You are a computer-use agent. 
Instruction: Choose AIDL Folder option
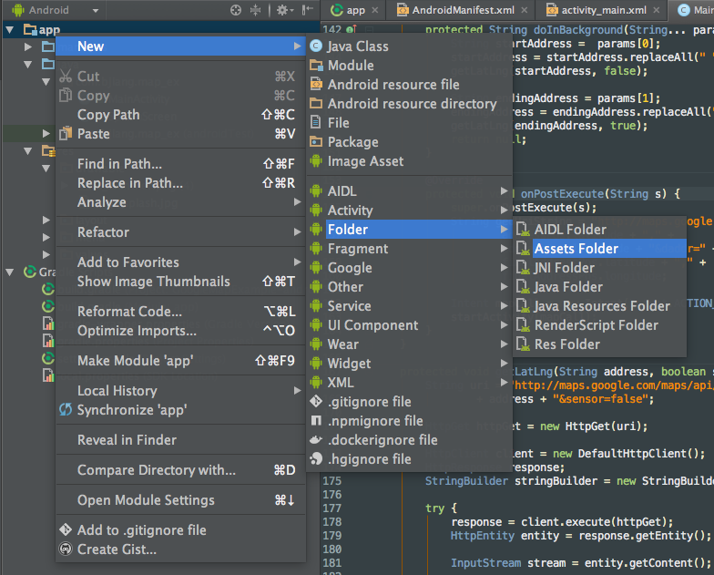[x=599, y=230]
